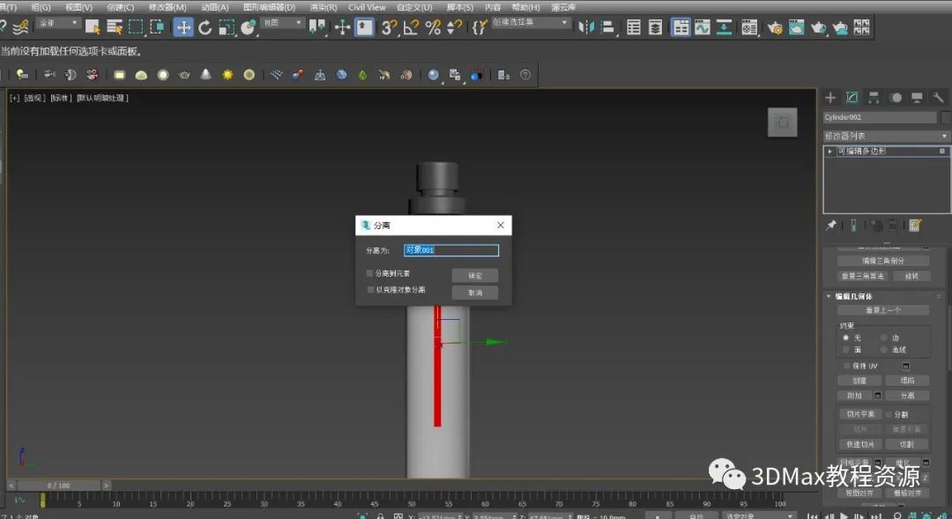Collapse the 编辑几何体 rollout

point(829,296)
